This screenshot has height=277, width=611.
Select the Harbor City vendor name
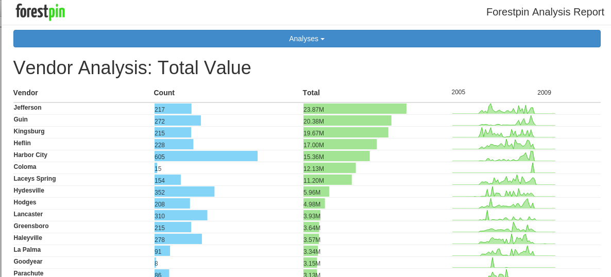(30, 155)
